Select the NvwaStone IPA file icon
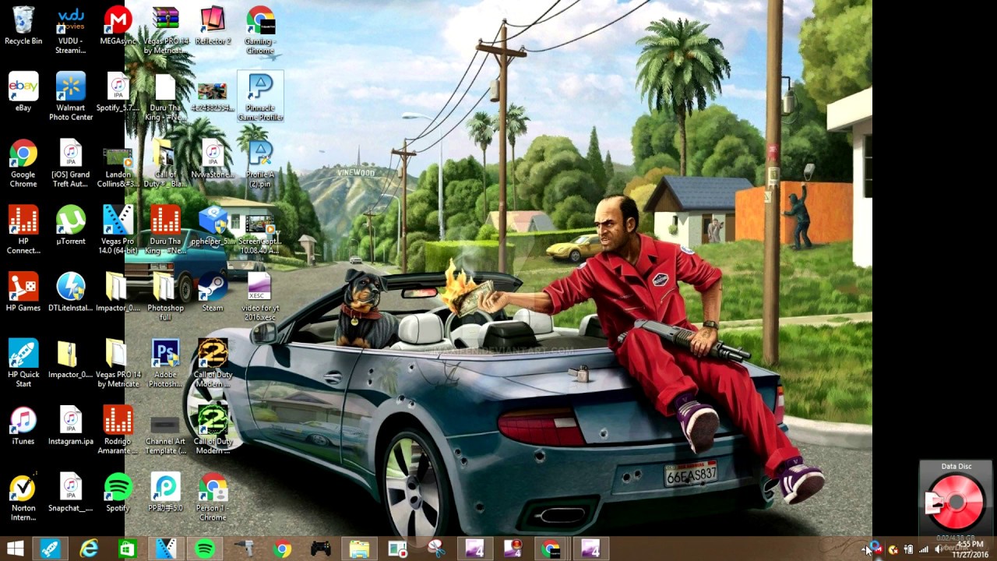 pos(213,160)
